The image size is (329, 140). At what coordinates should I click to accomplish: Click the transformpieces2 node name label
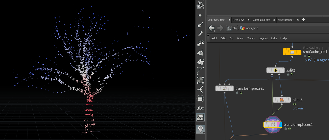pos(298,125)
